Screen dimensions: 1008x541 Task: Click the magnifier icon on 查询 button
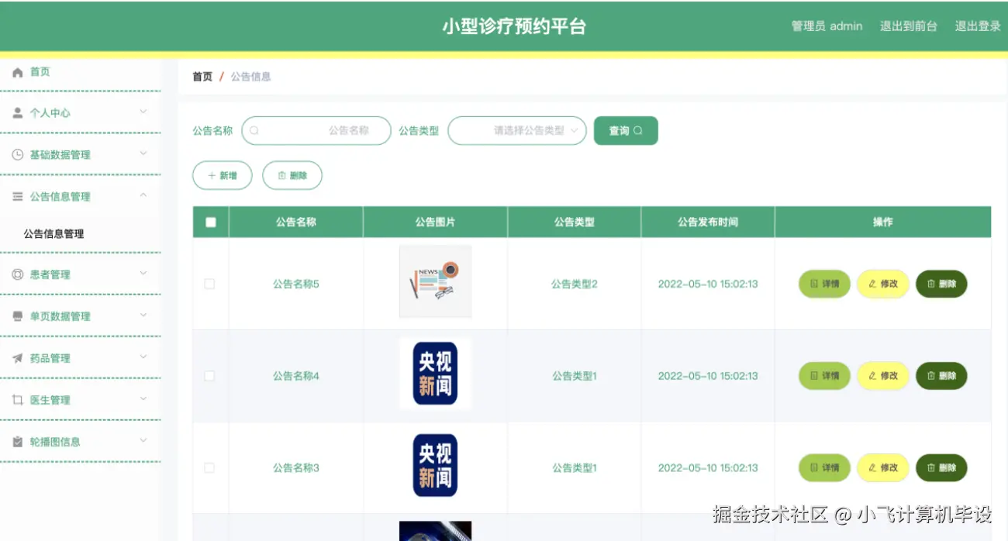[638, 131]
